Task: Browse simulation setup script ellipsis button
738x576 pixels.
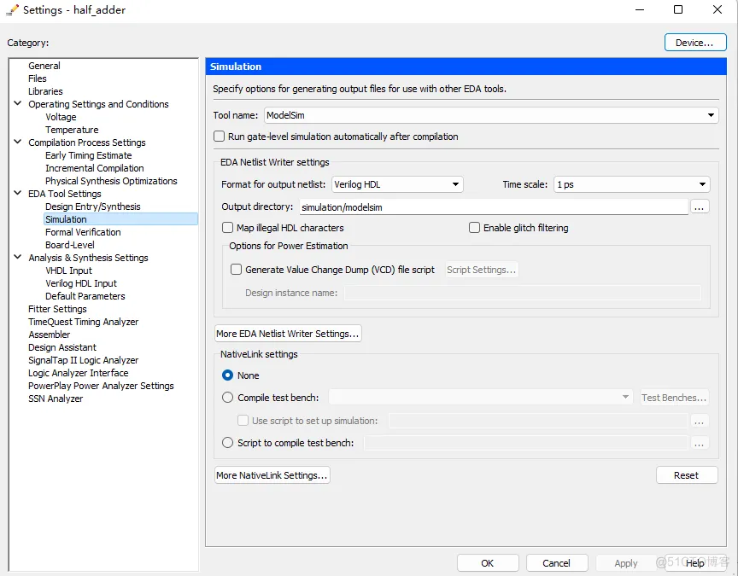Action: [699, 421]
